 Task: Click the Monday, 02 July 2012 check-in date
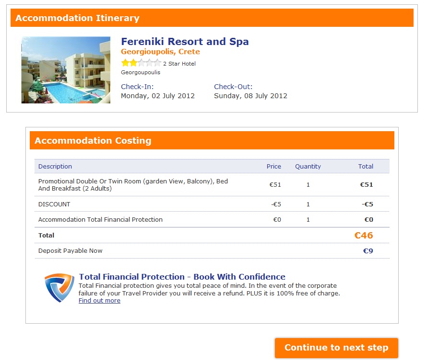pos(158,96)
